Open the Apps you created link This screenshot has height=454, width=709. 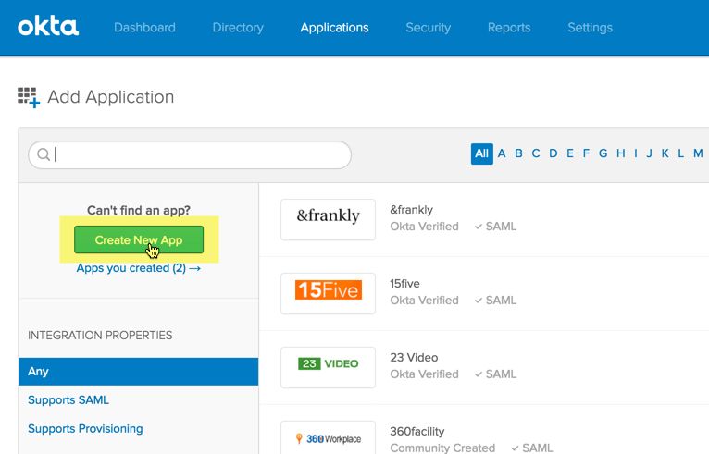(139, 268)
